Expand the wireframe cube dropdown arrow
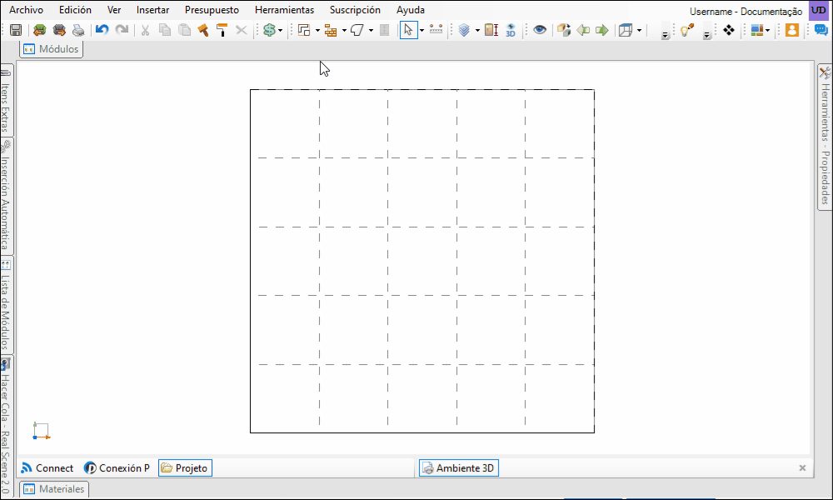The width and height of the screenshot is (833, 500). (x=639, y=30)
